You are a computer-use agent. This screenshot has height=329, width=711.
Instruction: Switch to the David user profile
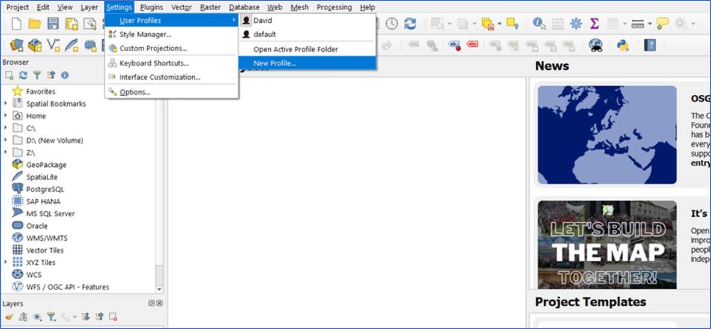(x=308, y=20)
